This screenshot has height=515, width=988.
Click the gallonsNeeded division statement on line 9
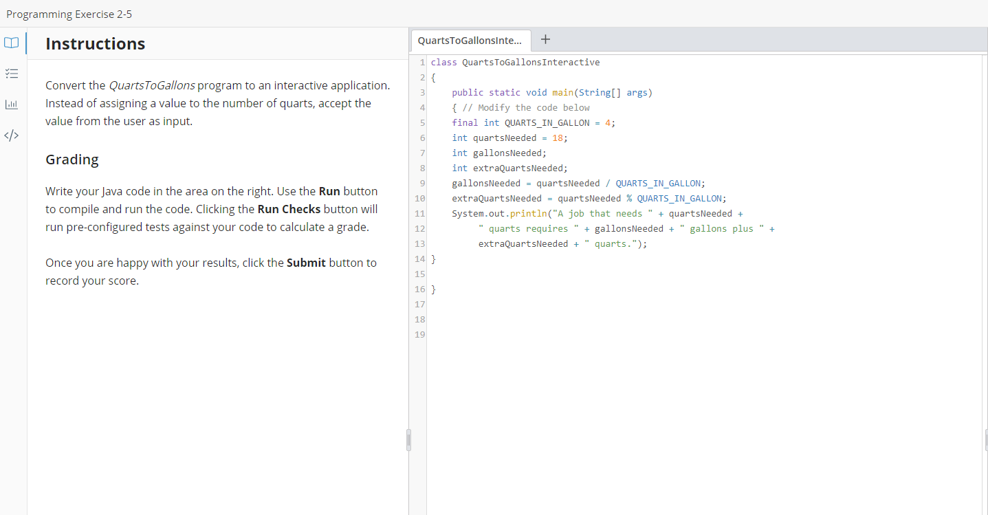[579, 184]
